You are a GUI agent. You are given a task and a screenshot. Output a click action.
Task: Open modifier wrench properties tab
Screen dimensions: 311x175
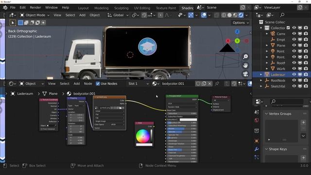click(257, 149)
